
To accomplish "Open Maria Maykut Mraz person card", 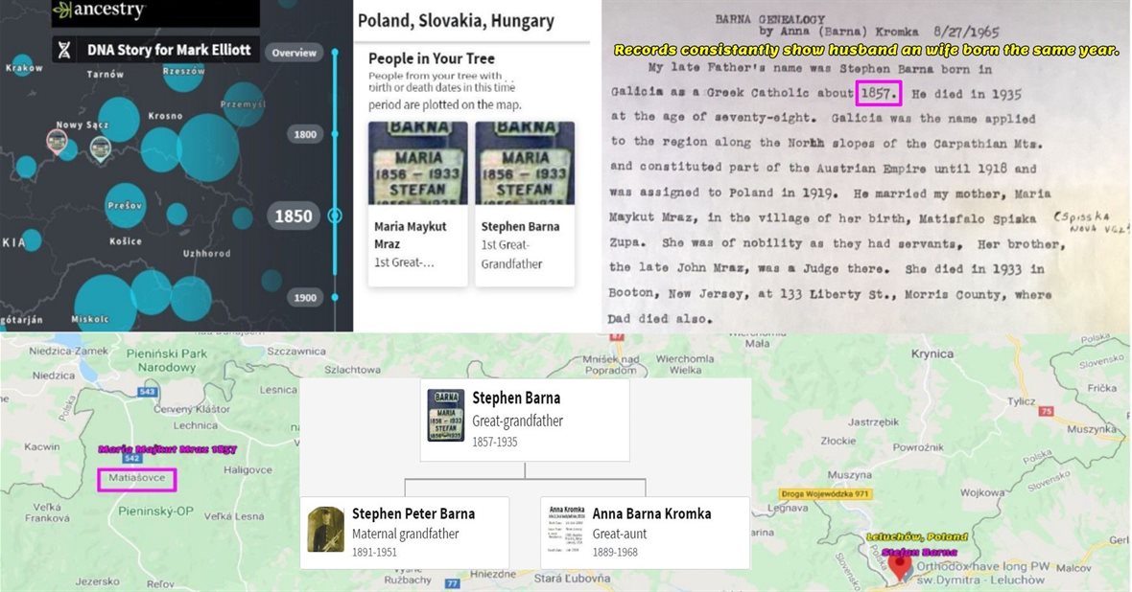I will tap(417, 204).
